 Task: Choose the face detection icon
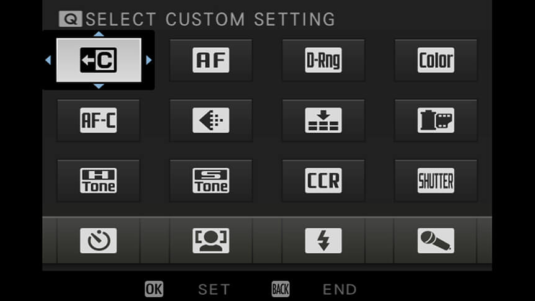pyautogui.click(x=211, y=241)
